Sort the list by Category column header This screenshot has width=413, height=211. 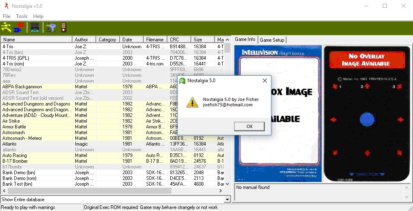point(108,40)
